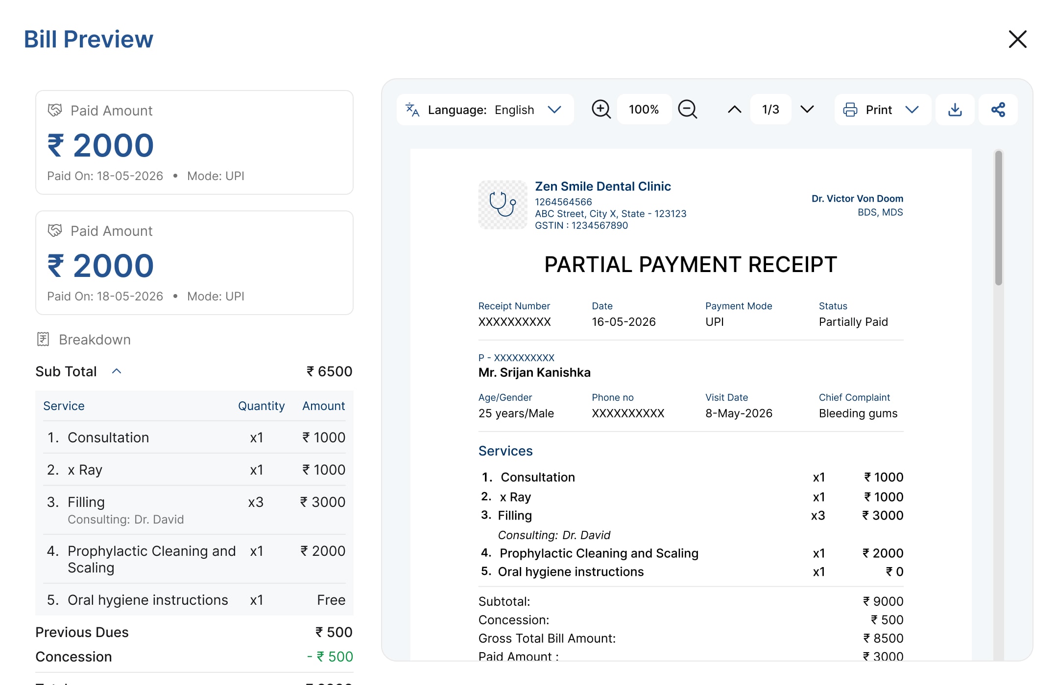The width and height of the screenshot is (1057, 685).
Task: Click the Quantity column header
Action: tap(261, 406)
